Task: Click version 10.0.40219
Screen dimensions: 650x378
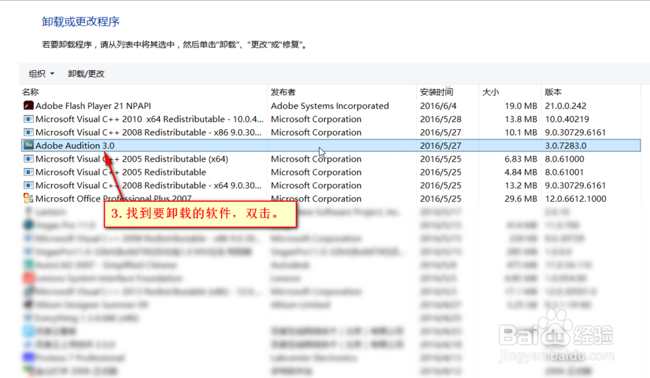Action: pyautogui.click(x=567, y=119)
